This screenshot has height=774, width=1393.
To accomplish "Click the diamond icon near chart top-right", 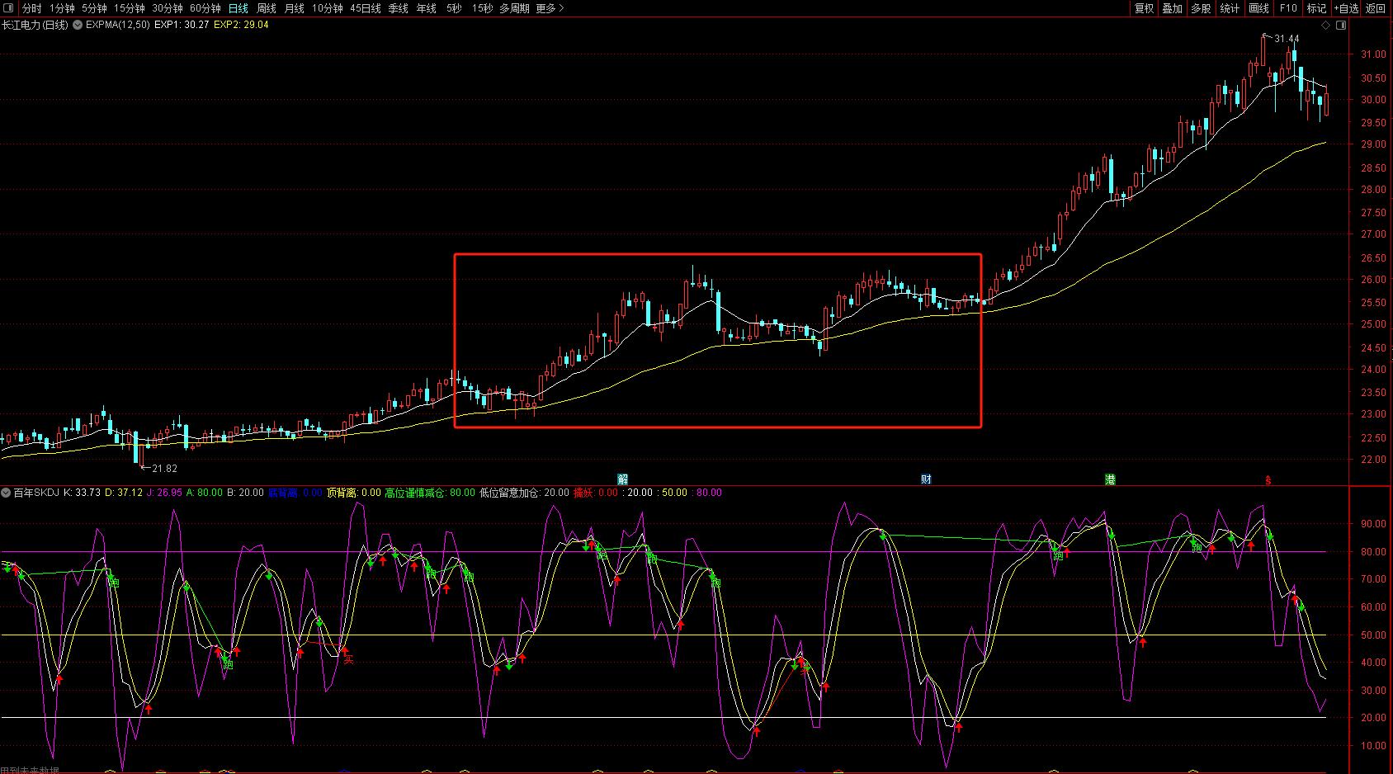I will coord(1326,25).
